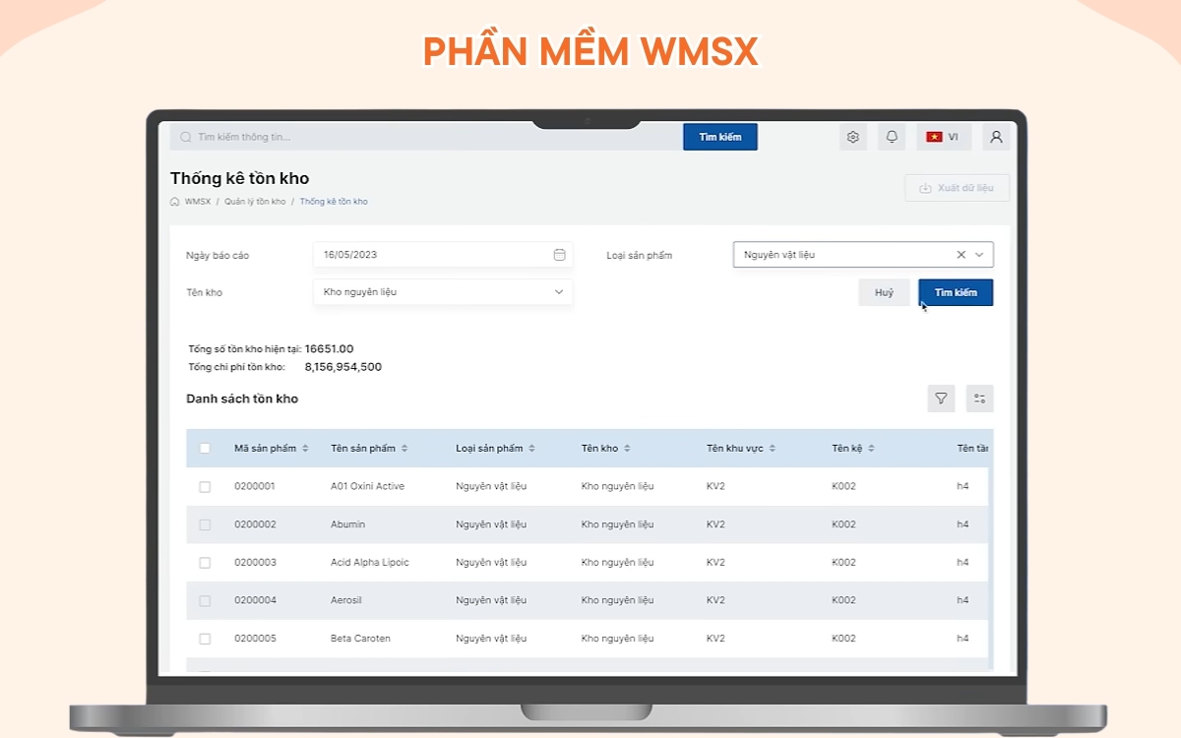Click the home breadcrumb icon

click(x=175, y=202)
